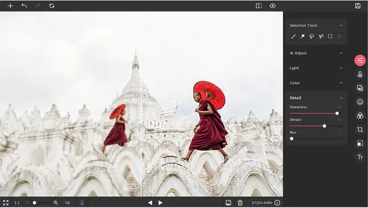Click the Sharpness slider handle

click(337, 113)
